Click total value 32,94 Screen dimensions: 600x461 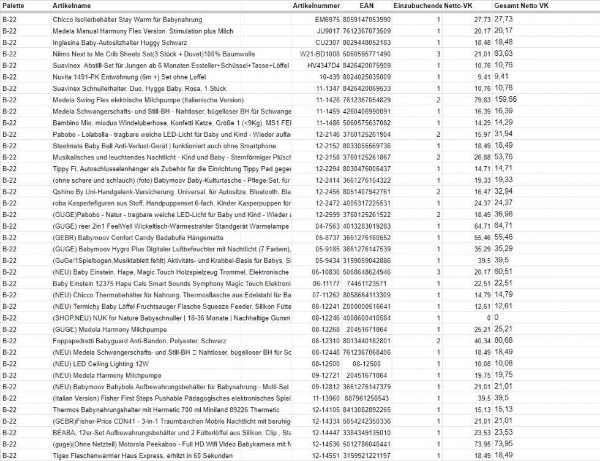[x=503, y=191]
